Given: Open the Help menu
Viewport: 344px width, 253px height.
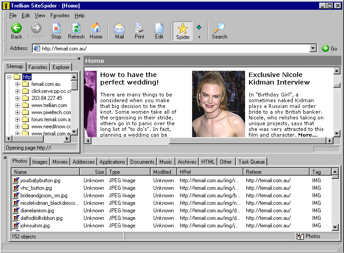Looking at the screenshot, I should tap(79, 15).
